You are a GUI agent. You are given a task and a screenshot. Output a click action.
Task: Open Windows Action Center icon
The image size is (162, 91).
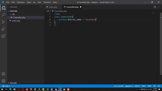click(159, 89)
